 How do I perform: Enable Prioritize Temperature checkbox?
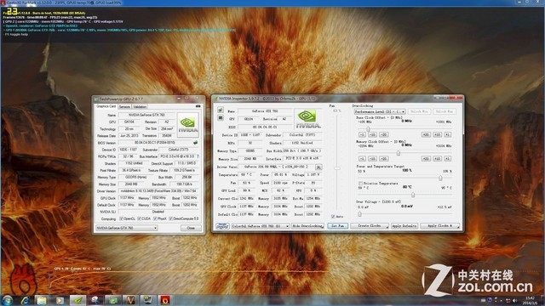pos(360,184)
